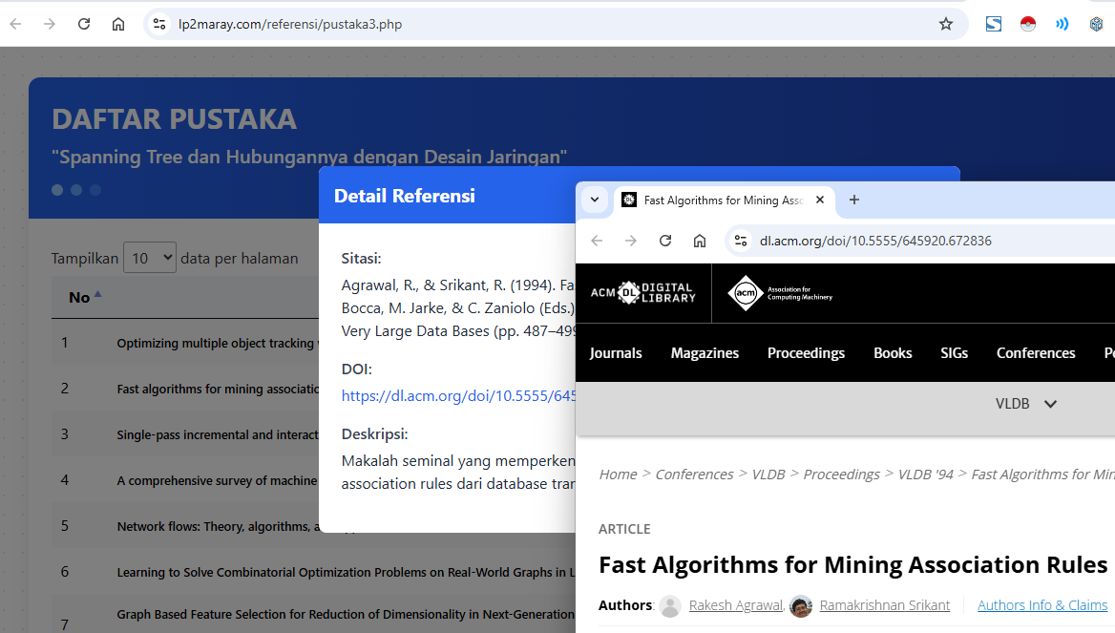Image resolution: width=1115 pixels, height=633 pixels.
Task: Open site info icon beside lp2maray.com URL
Action: point(159,24)
